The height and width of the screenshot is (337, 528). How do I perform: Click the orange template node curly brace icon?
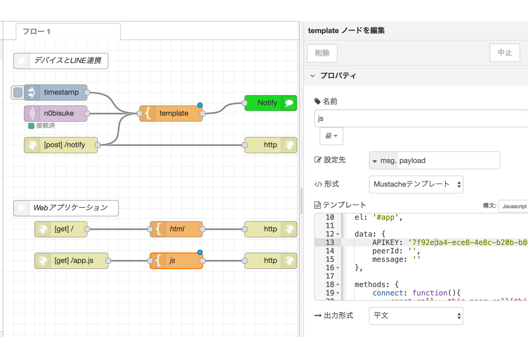(x=147, y=114)
